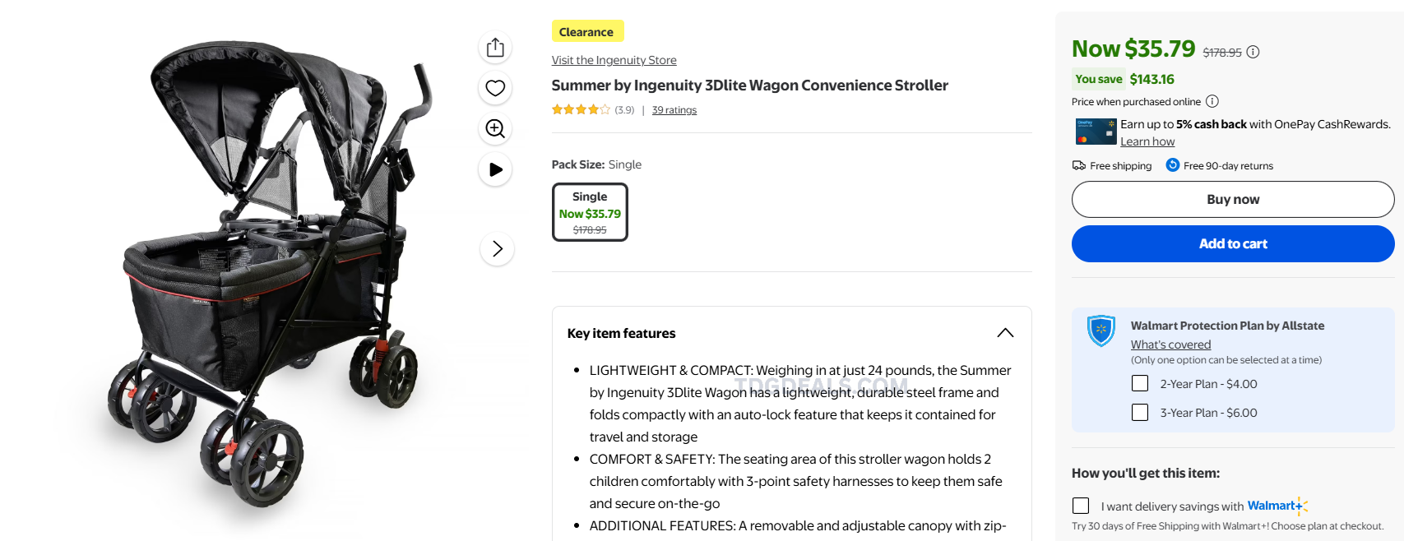This screenshot has height=541, width=1404.
Task: Select the Single pack size option
Action: click(x=590, y=212)
